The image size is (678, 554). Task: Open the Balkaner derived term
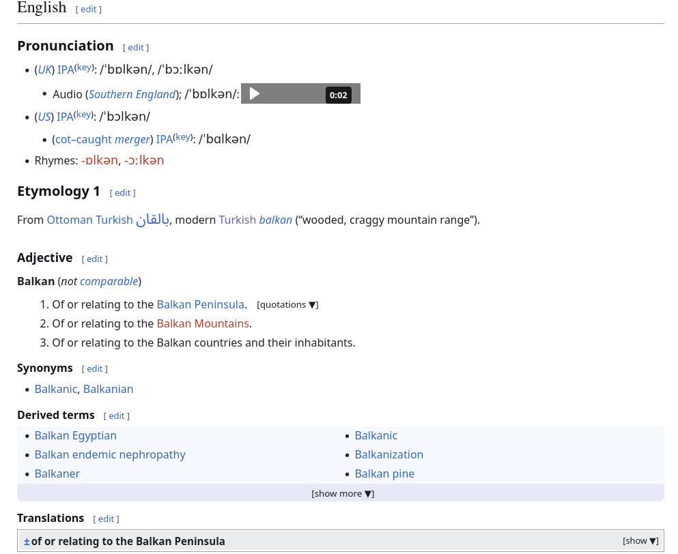tap(57, 473)
